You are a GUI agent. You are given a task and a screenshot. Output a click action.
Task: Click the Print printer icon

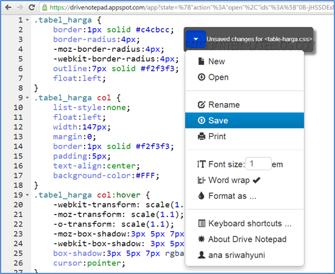click(x=201, y=136)
